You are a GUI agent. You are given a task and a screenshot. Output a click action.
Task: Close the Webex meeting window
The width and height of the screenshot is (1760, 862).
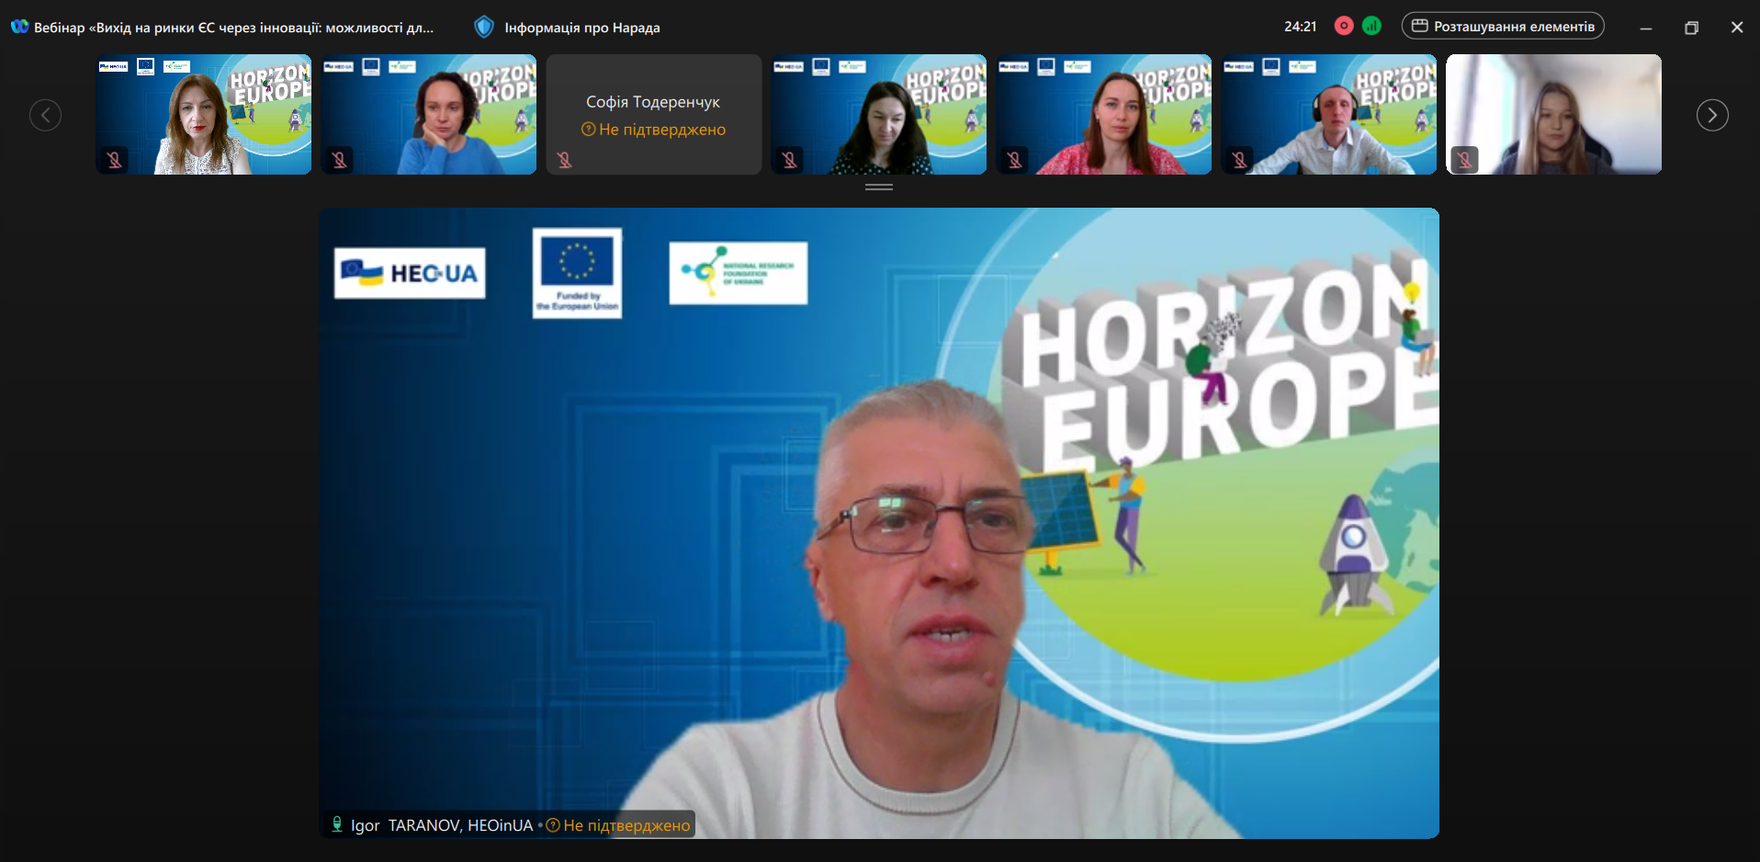click(x=1736, y=28)
